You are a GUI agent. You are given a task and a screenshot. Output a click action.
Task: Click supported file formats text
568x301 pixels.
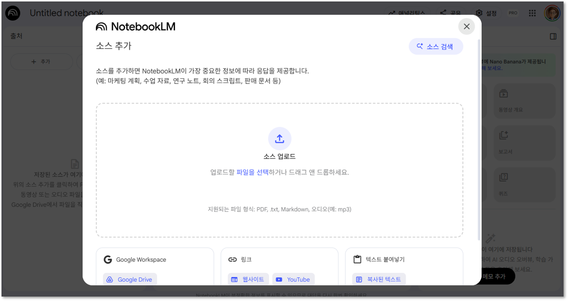280,209
